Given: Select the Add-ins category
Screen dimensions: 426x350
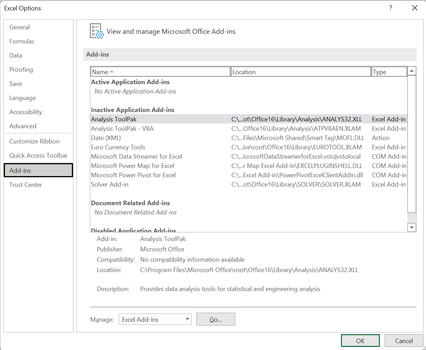Looking at the screenshot, I should click(38, 170).
